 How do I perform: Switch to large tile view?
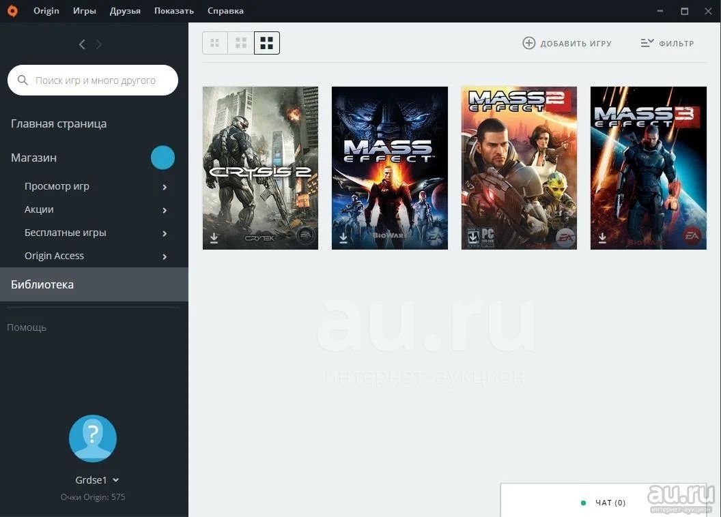tap(267, 43)
